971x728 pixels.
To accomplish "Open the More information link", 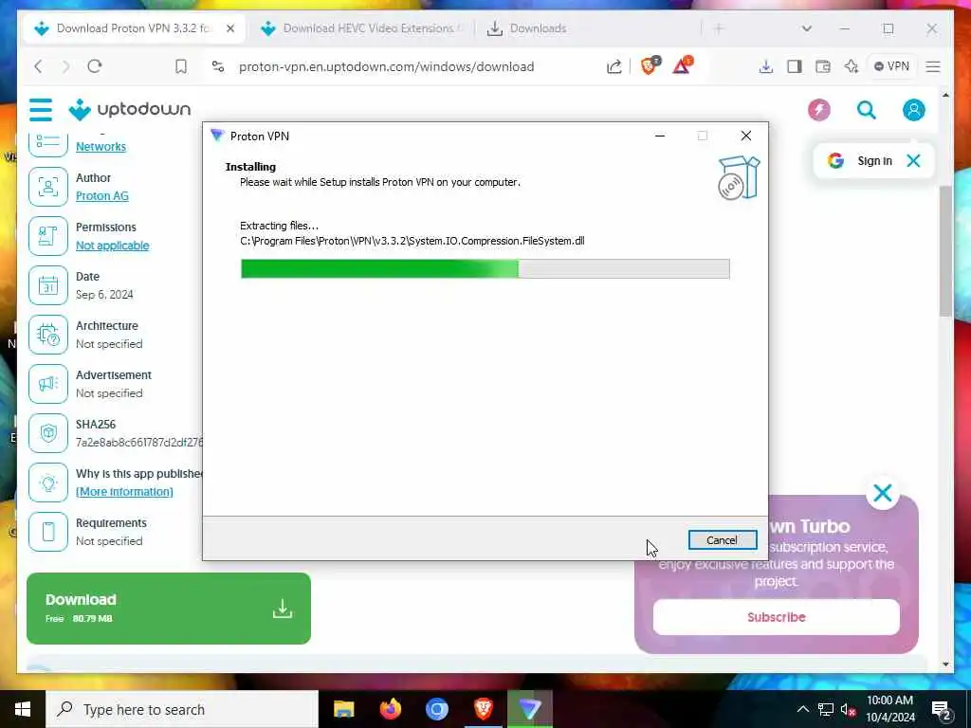I will (x=124, y=492).
